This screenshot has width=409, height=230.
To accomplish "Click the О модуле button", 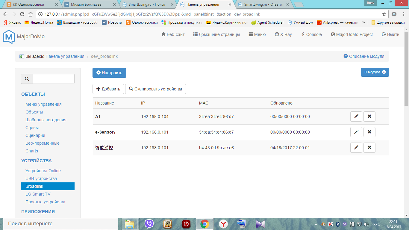I will coord(375,72).
